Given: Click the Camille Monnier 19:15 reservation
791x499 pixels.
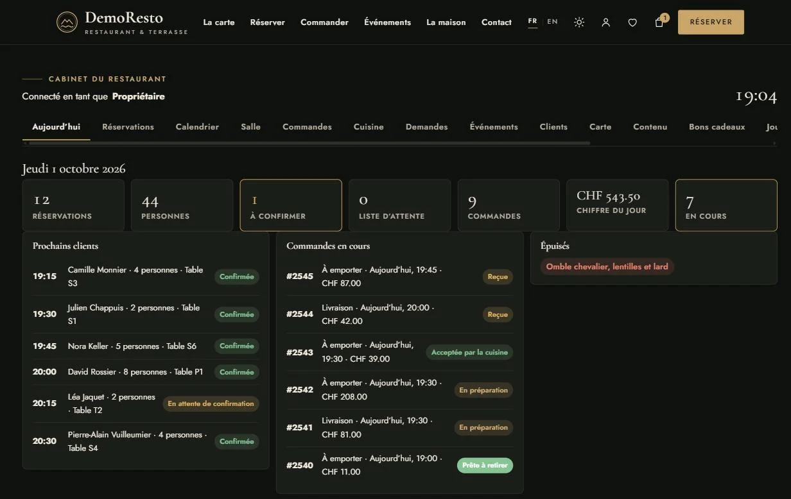Looking at the screenshot, I should click(x=146, y=276).
